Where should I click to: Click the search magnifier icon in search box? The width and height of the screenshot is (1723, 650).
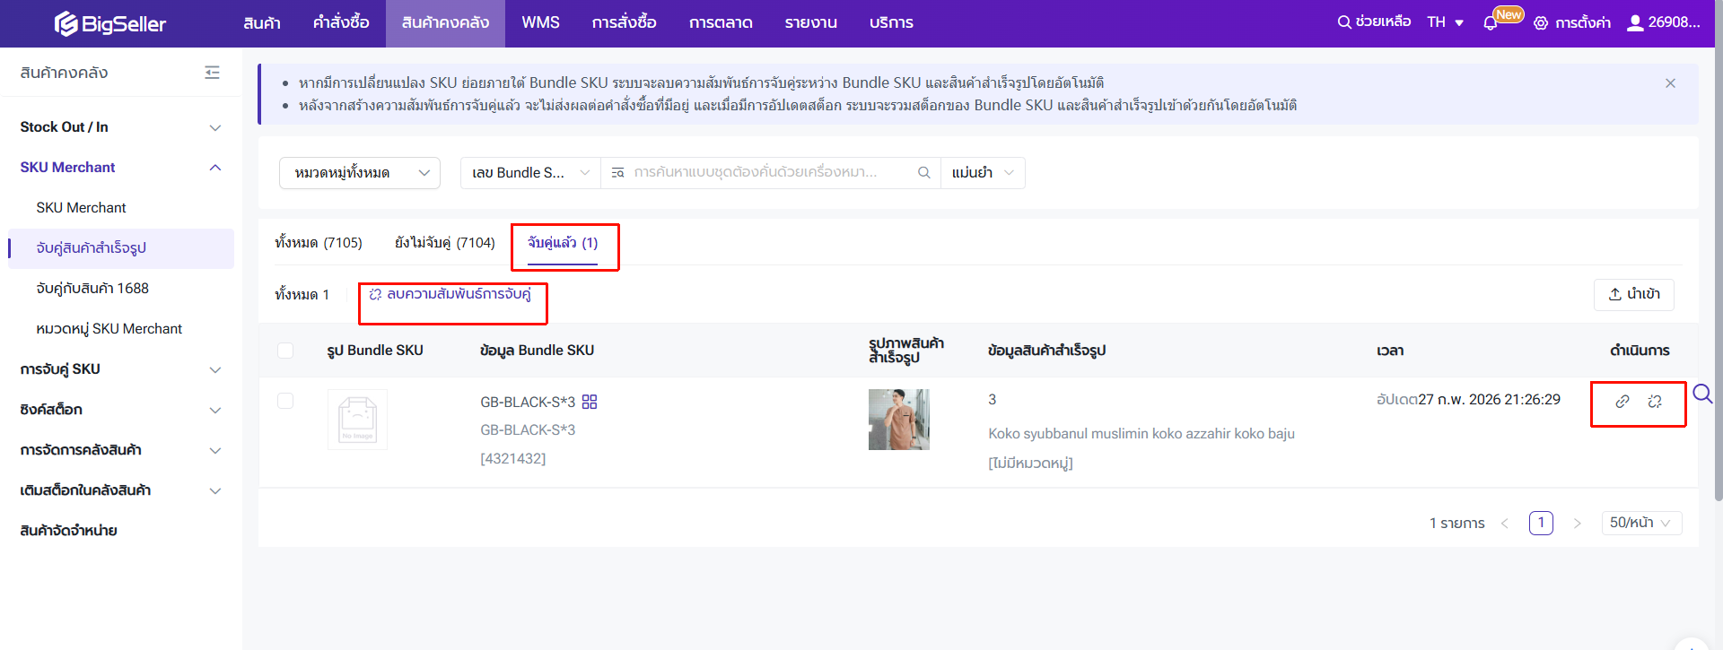click(923, 173)
